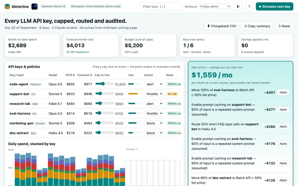Viewport: 298px width, 186px height.
Task: Click the Forecast $ column header
Action: (85, 75)
